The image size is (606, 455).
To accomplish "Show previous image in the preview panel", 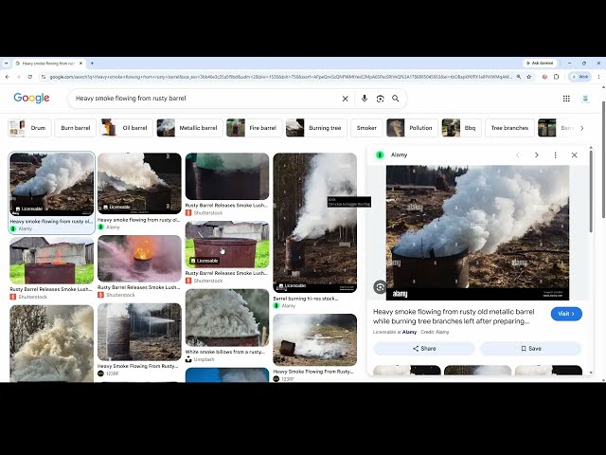I will (x=518, y=155).
